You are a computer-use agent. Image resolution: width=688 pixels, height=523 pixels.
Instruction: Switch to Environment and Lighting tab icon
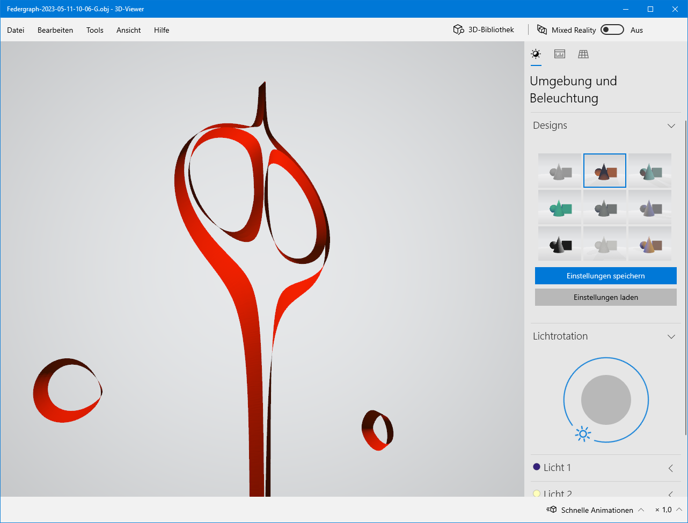click(536, 54)
